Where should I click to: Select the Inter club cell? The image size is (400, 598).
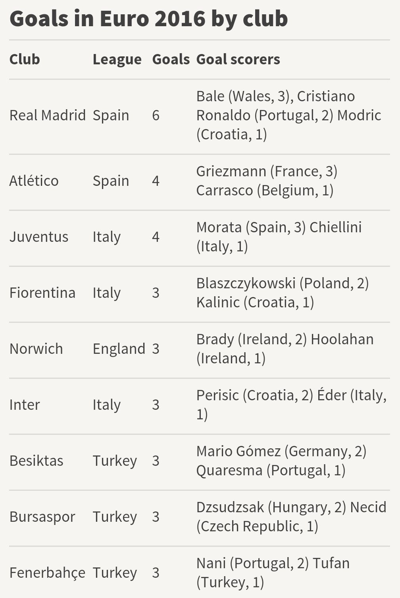tap(25, 405)
